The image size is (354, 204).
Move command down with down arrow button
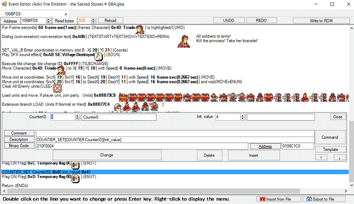(x=339, y=157)
